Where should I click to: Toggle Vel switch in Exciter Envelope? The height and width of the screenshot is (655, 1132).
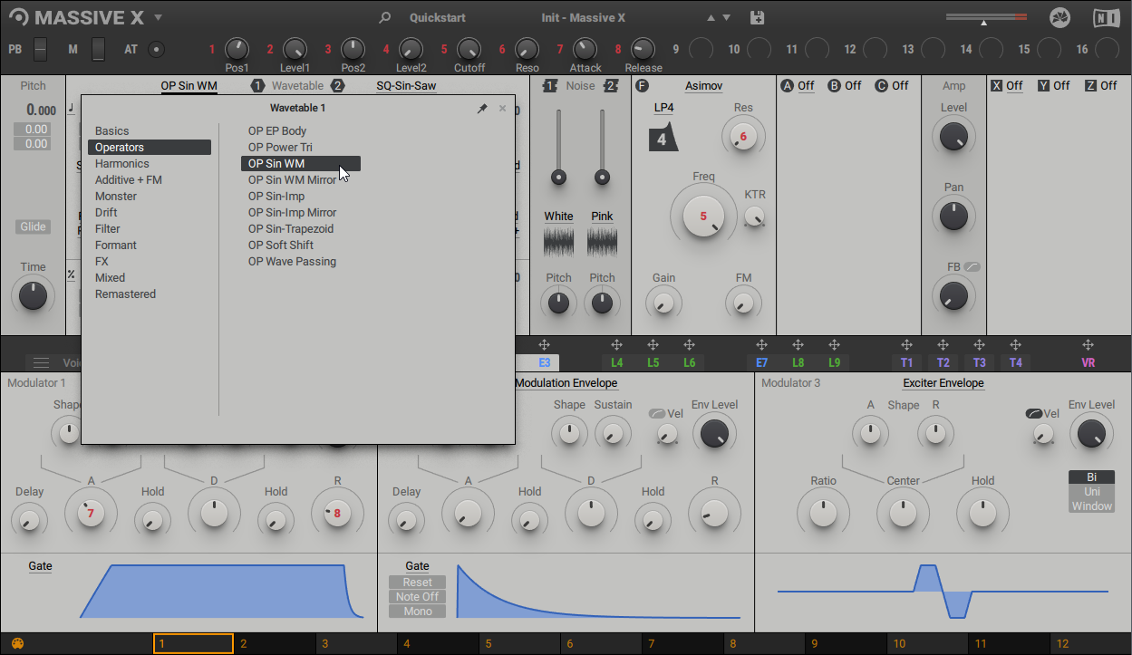(x=1034, y=413)
